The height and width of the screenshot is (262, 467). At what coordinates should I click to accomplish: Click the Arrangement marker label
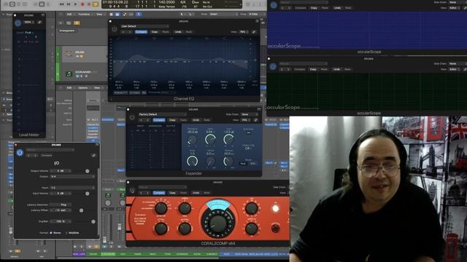pos(66,31)
